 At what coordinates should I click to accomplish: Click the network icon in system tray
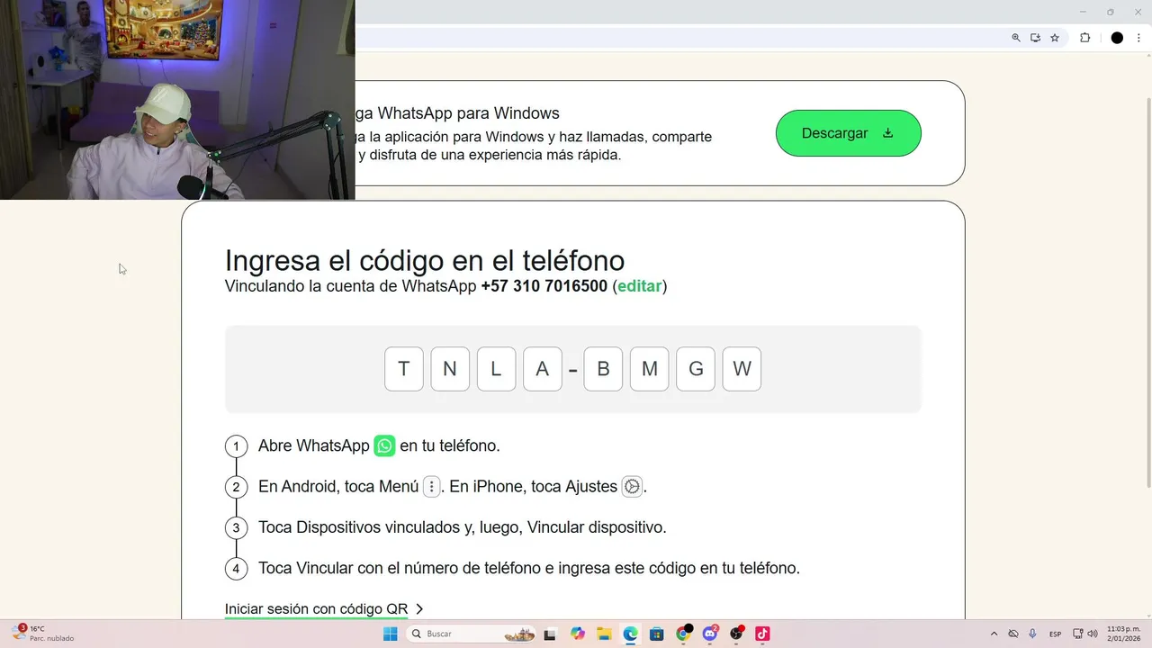coord(1079,634)
